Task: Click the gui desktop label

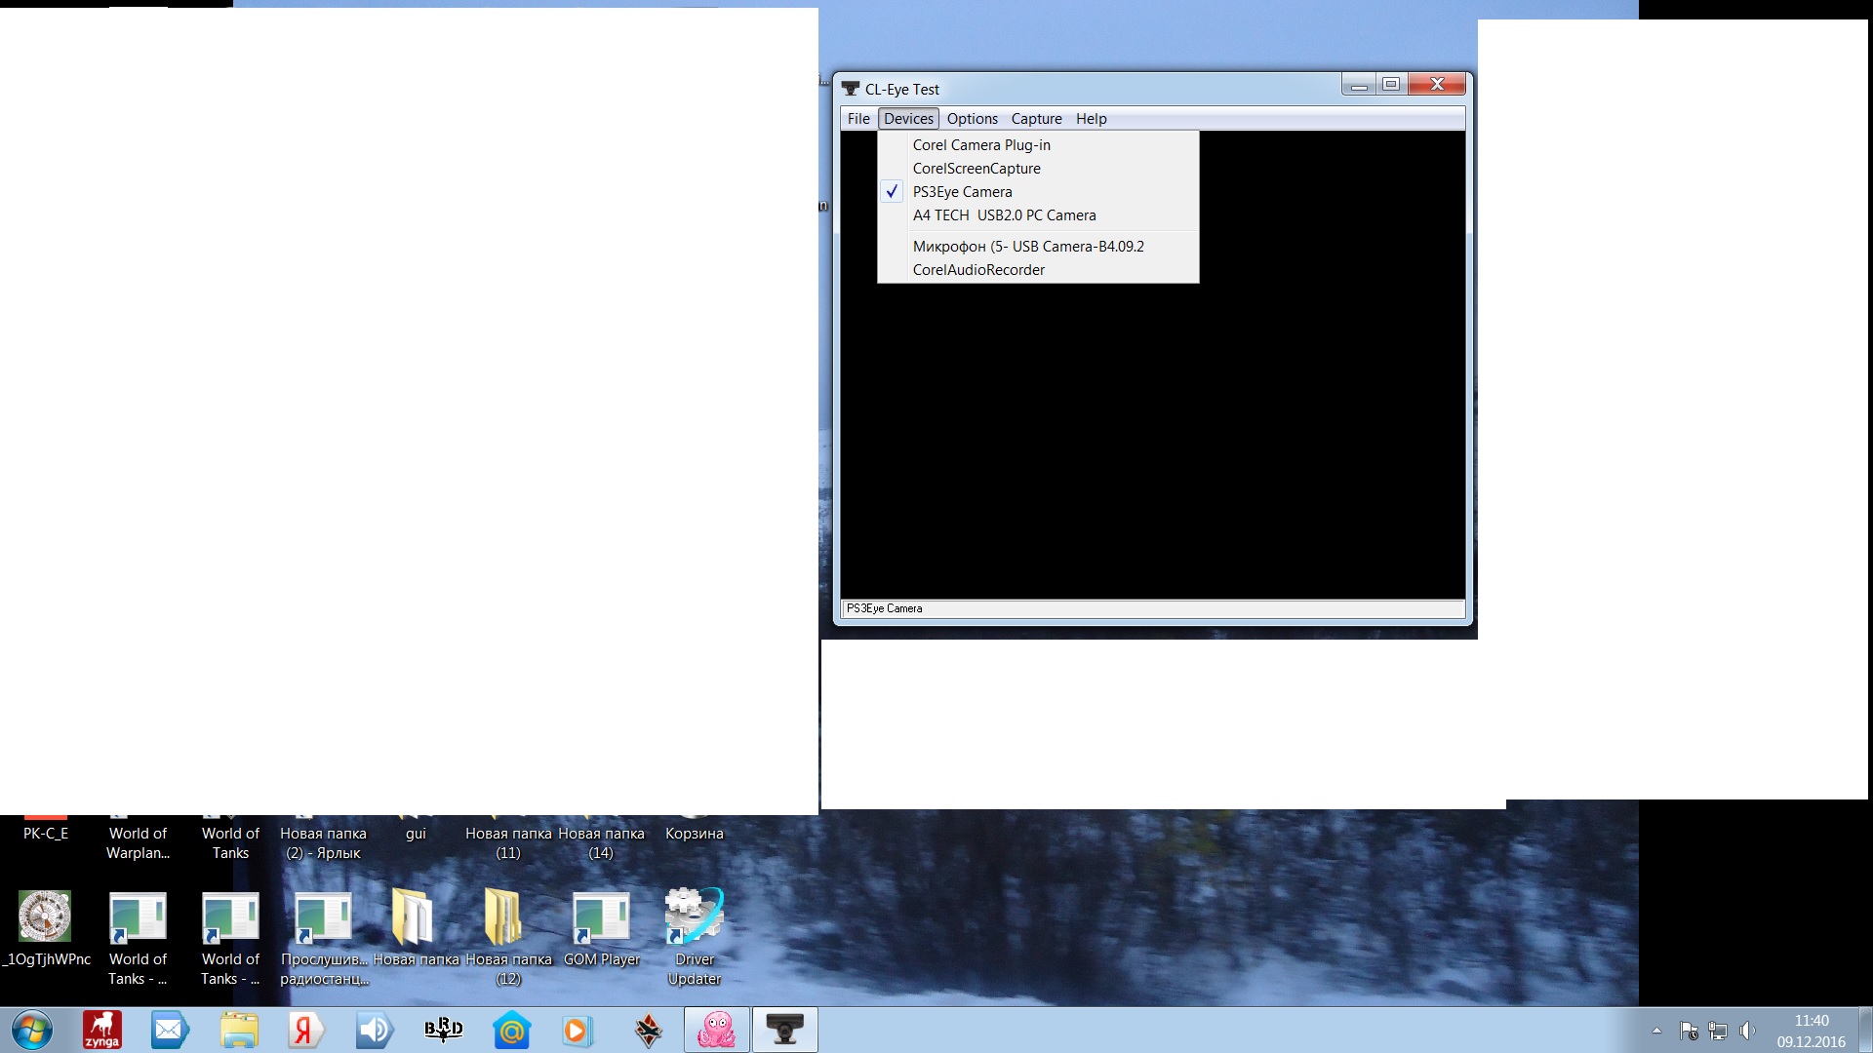Action: 416,834
